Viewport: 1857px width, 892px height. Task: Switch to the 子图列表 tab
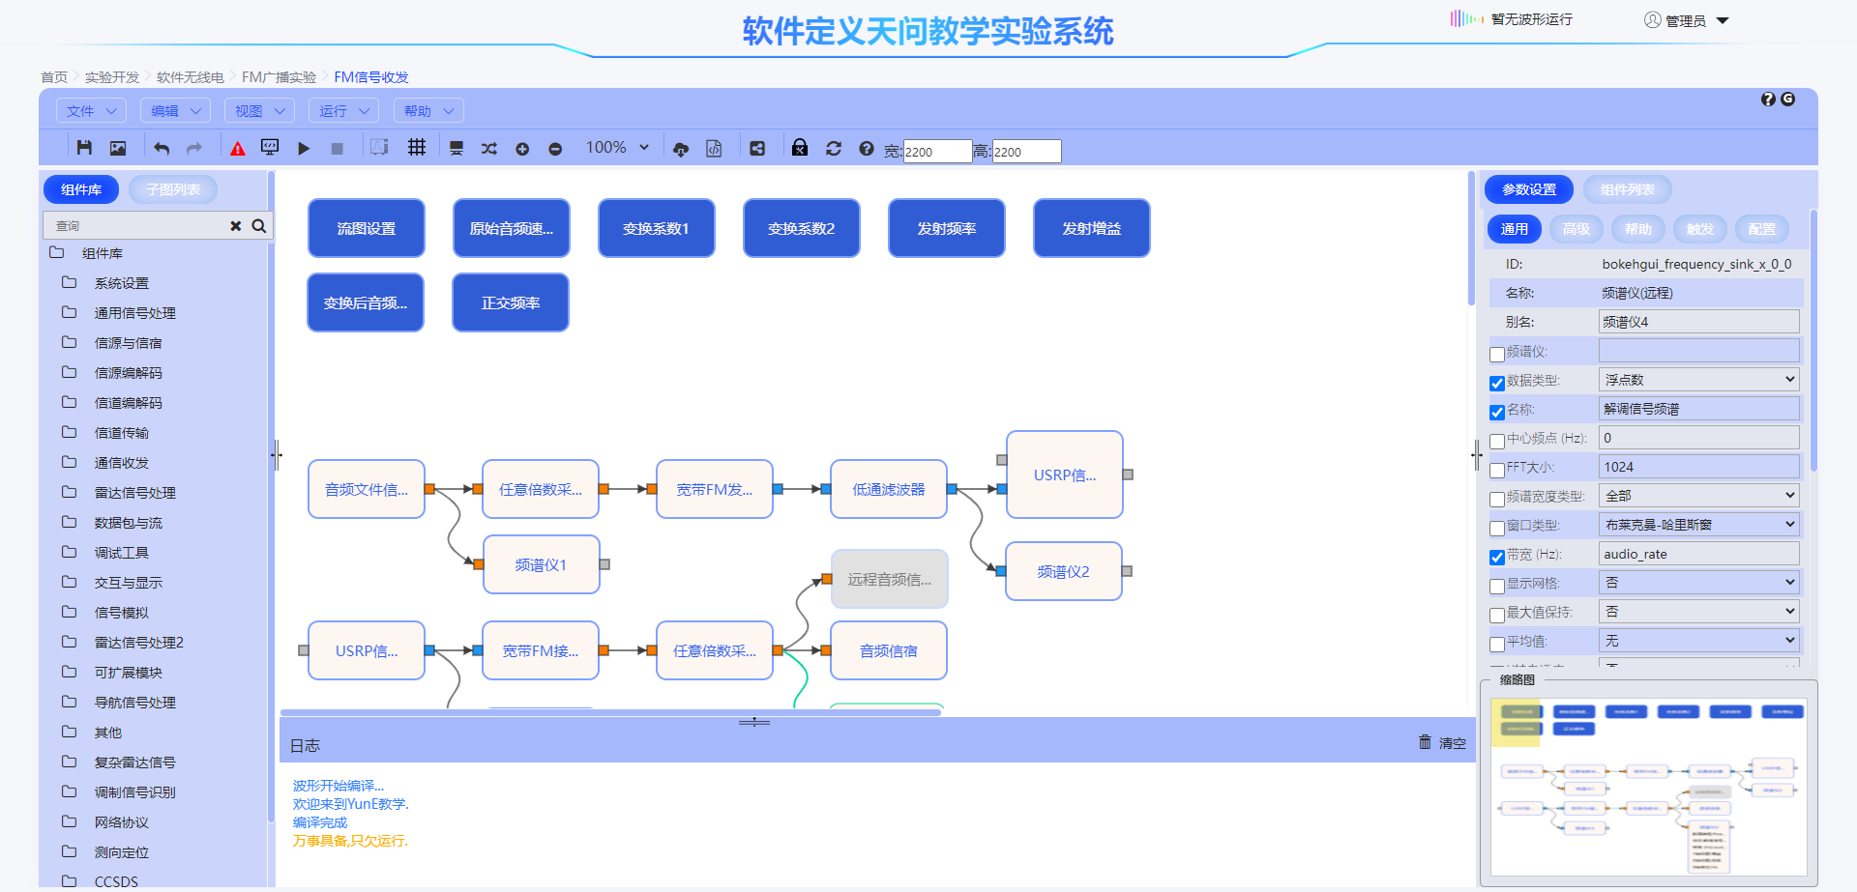173,189
